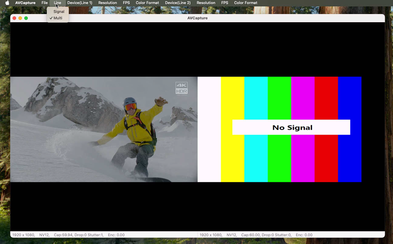Expand FPS menu right of Device(Line 2)
The image size is (393, 244).
[225, 3]
